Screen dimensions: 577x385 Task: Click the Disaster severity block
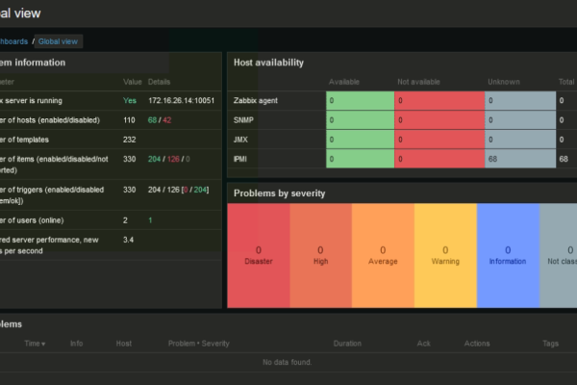(258, 254)
